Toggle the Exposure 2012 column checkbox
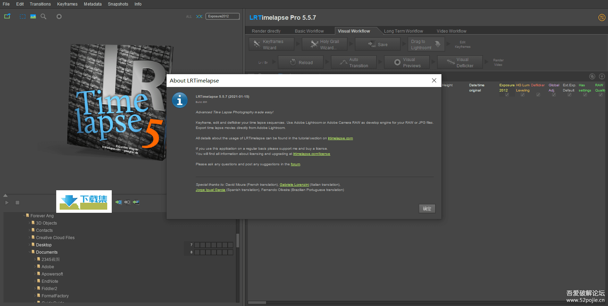608x306 pixels. [507, 95]
